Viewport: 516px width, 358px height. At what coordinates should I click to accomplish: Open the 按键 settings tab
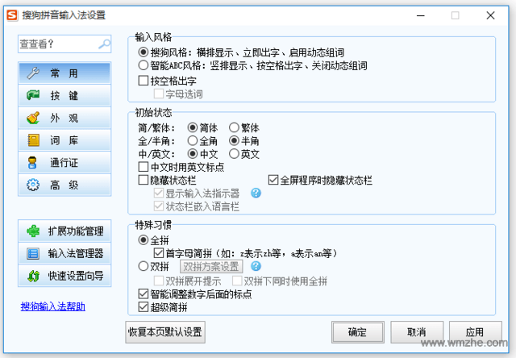click(64, 95)
